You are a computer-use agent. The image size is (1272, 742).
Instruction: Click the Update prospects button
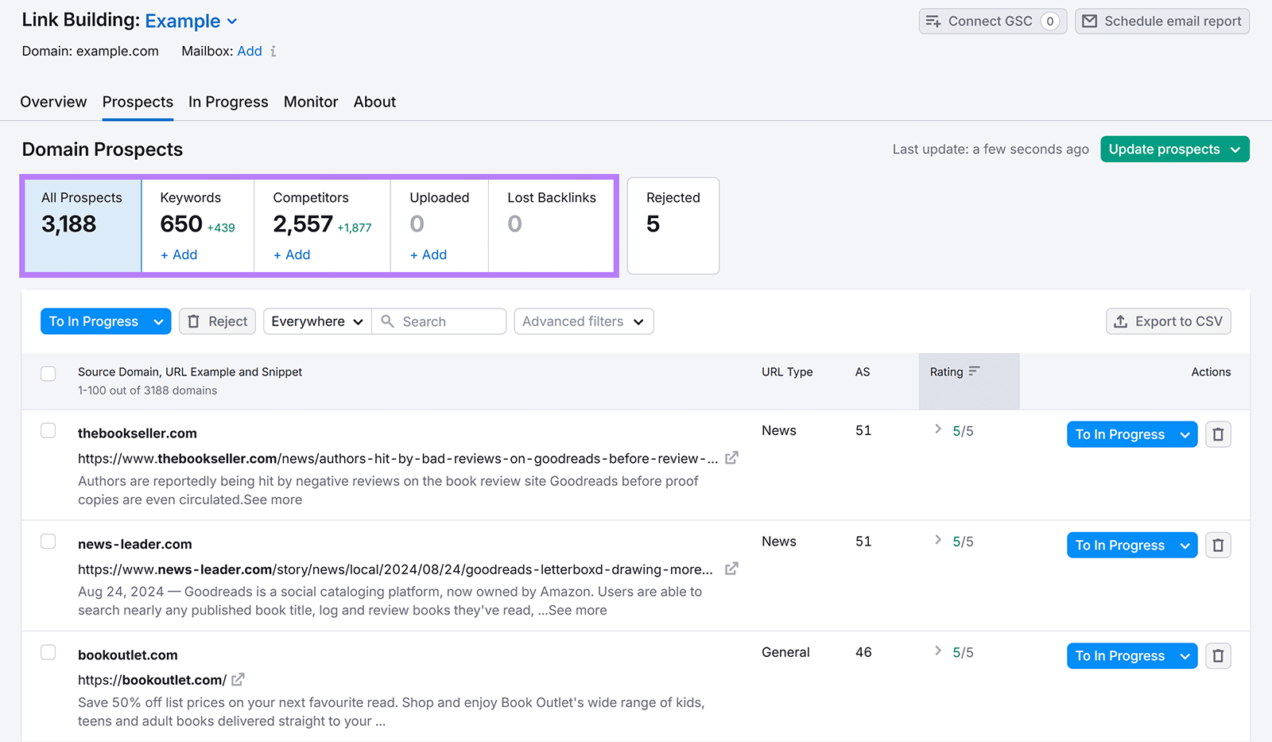[x=1174, y=149]
